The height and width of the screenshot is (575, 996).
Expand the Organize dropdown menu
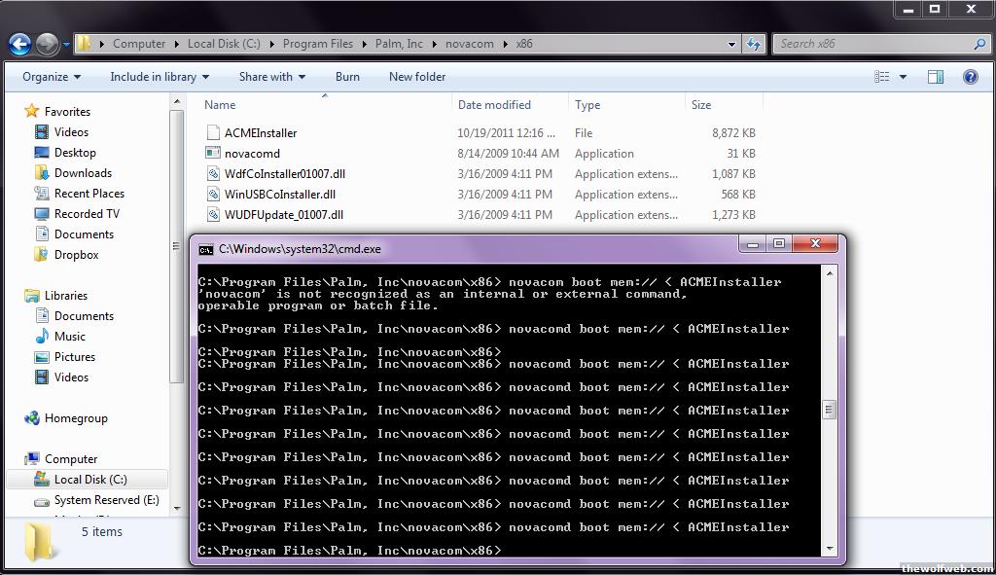click(x=52, y=77)
